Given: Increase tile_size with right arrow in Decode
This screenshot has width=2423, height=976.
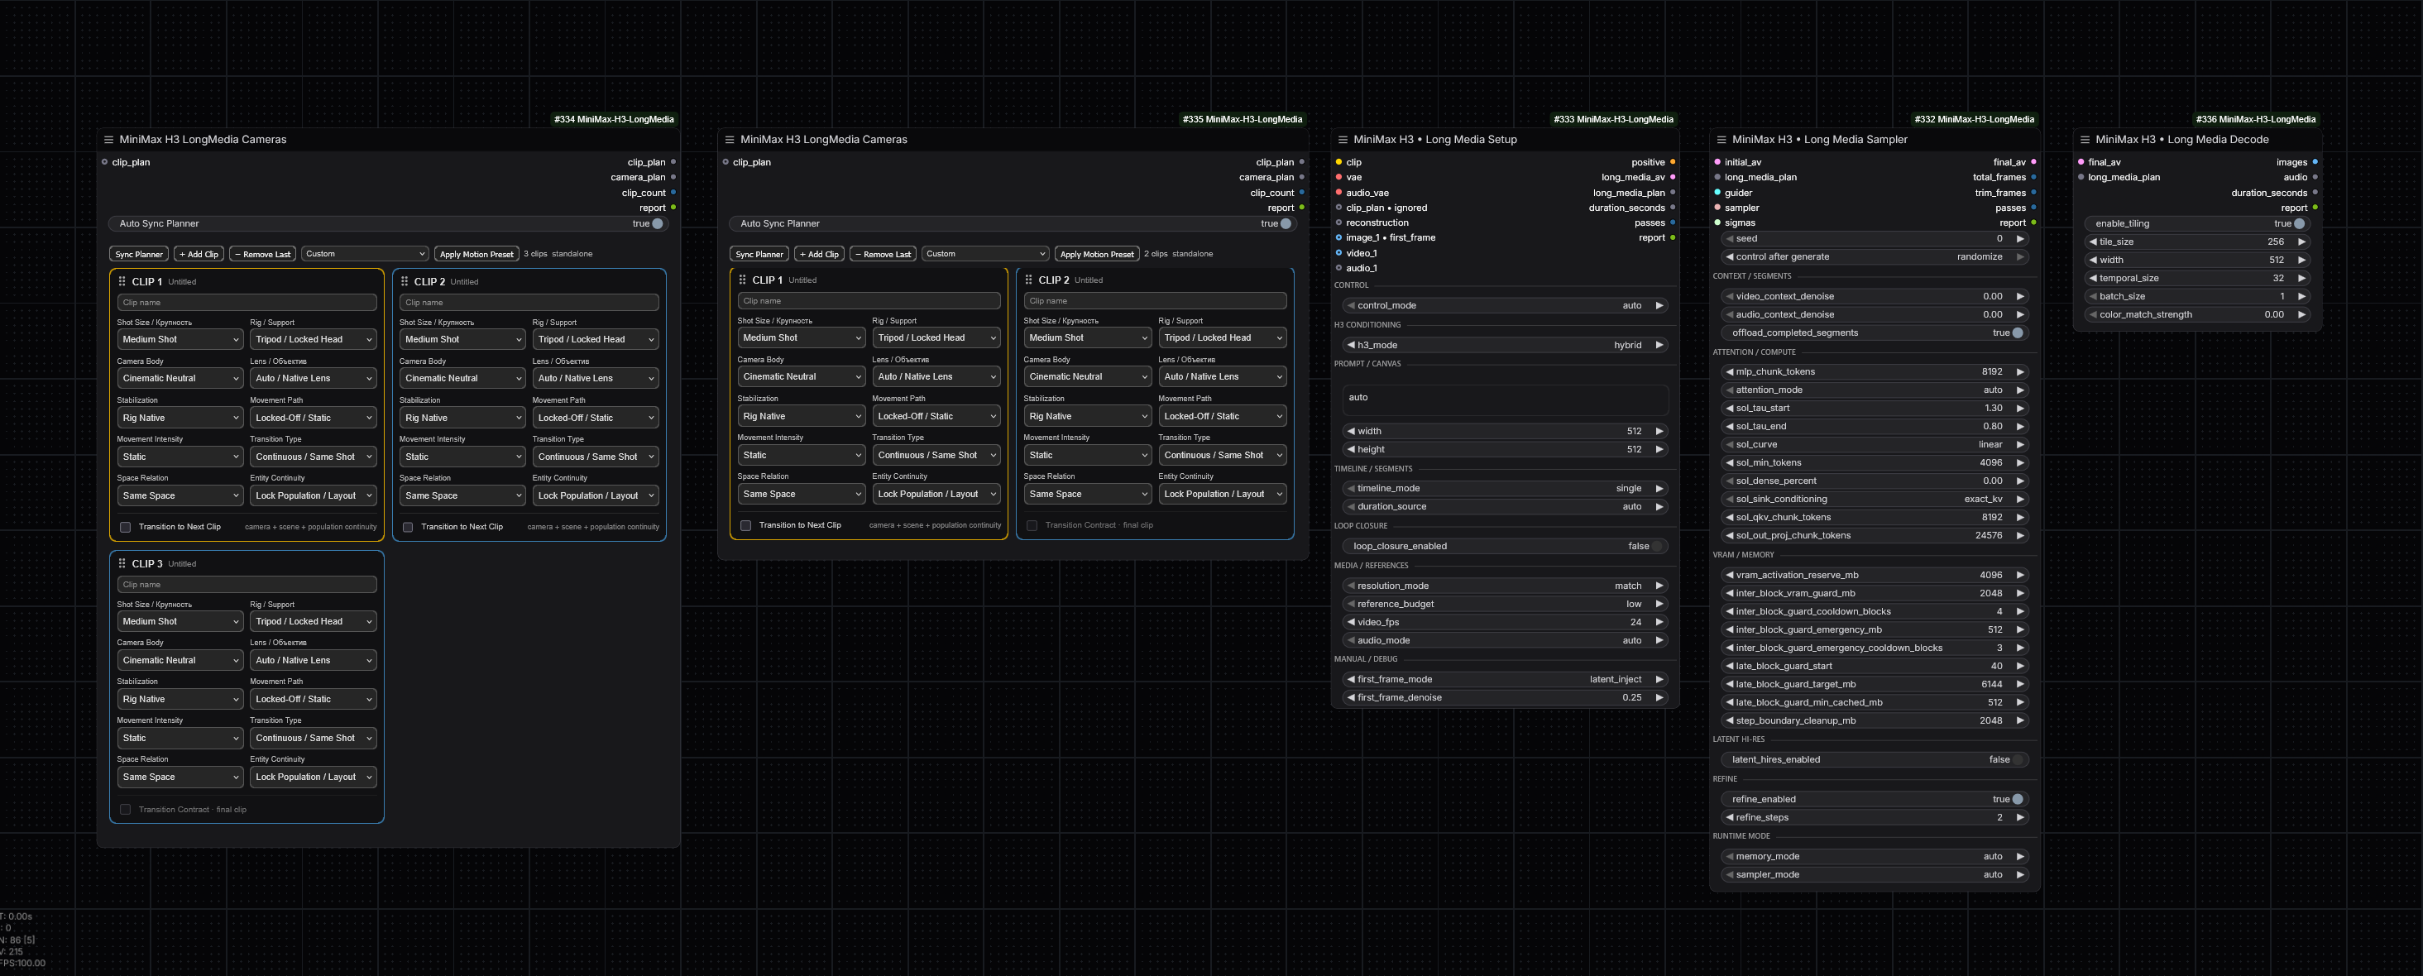Looking at the screenshot, I should 2301,242.
